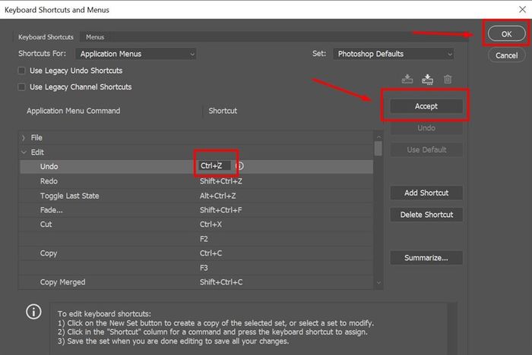
Task: Click the F2 shortcut cell
Action: coord(204,239)
